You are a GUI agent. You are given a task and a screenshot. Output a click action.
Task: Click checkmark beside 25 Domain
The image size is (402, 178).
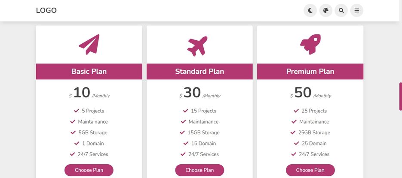[297, 143]
